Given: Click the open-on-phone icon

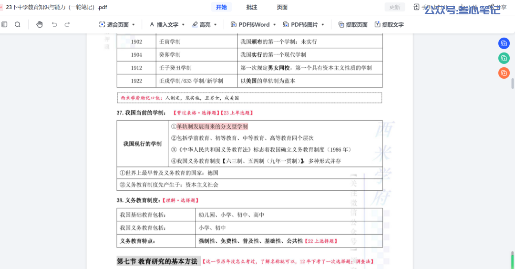Looking at the screenshot, I should tap(416, 7).
